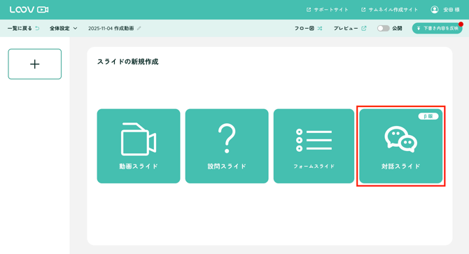Select the 対話スライド card
This screenshot has width=469, height=254.
tap(401, 146)
